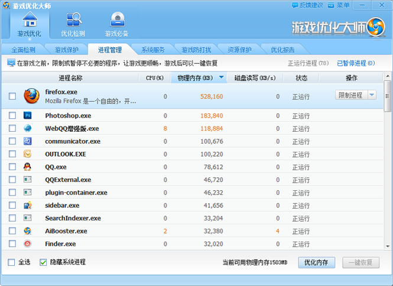Expand the 限制进程 dropdown arrow
Image resolution: width=393 pixels, height=286 pixels.
click(x=372, y=95)
